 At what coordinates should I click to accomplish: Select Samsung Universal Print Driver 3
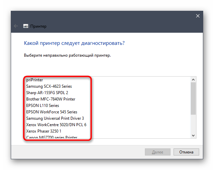click(55, 118)
